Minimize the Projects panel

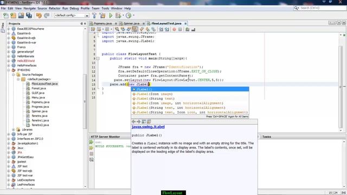tap(81, 24)
